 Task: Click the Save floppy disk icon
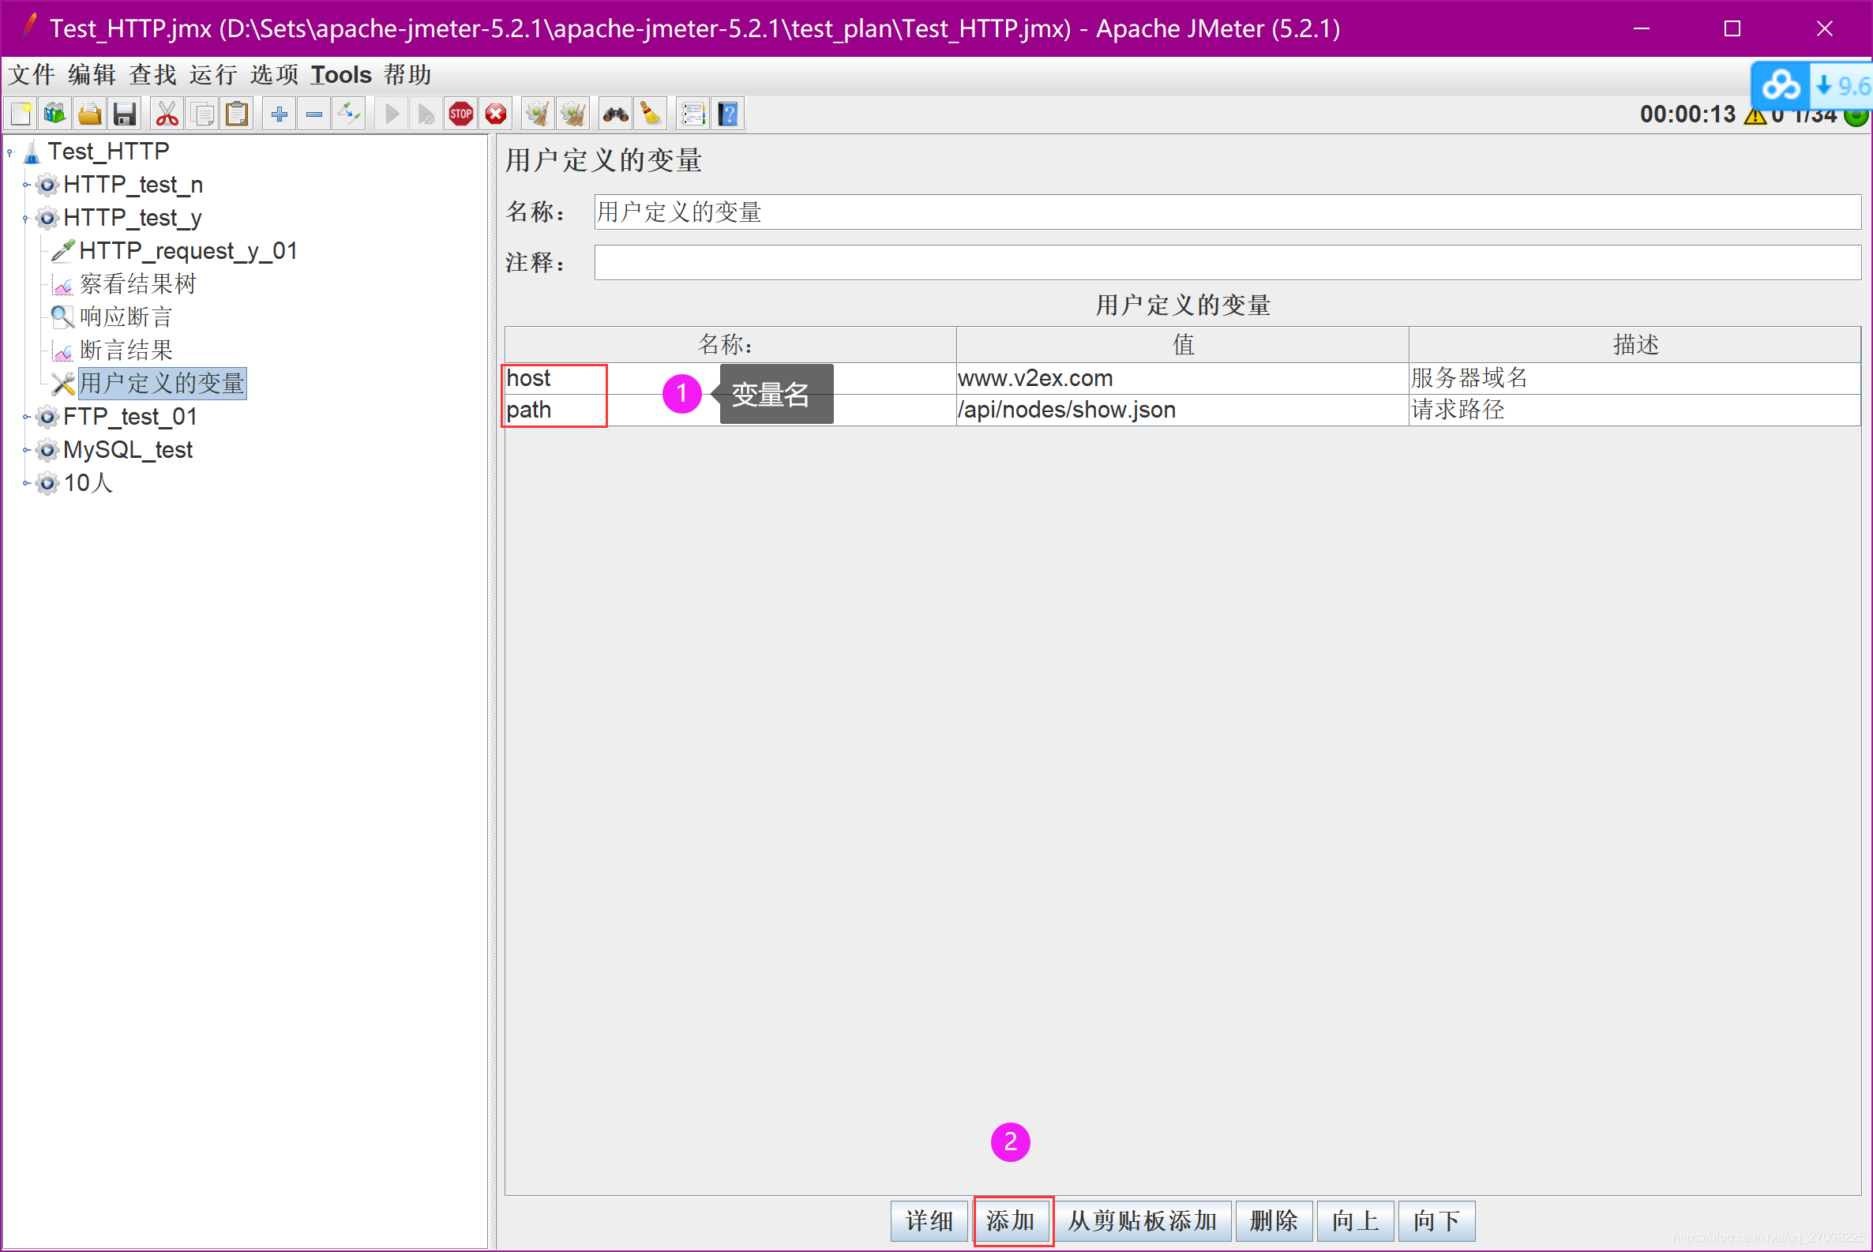pos(125,114)
